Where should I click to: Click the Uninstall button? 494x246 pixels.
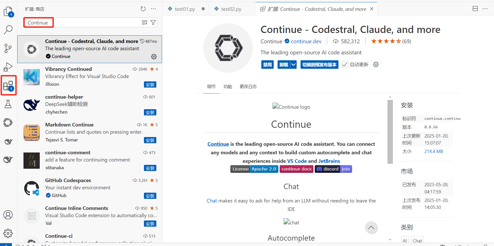click(284, 64)
